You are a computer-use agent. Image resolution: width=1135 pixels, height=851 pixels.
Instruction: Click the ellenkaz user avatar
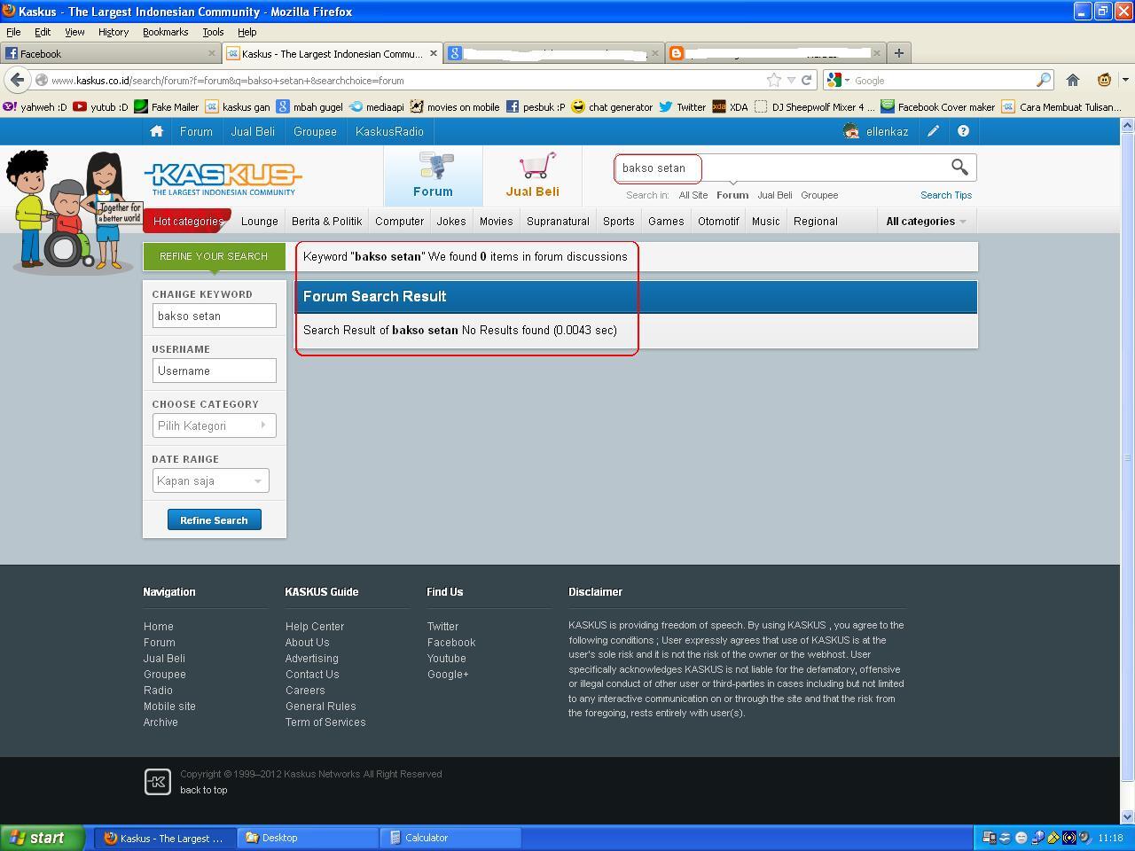tap(851, 131)
